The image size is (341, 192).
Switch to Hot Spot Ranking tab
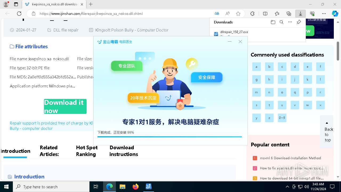tap(87, 151)
